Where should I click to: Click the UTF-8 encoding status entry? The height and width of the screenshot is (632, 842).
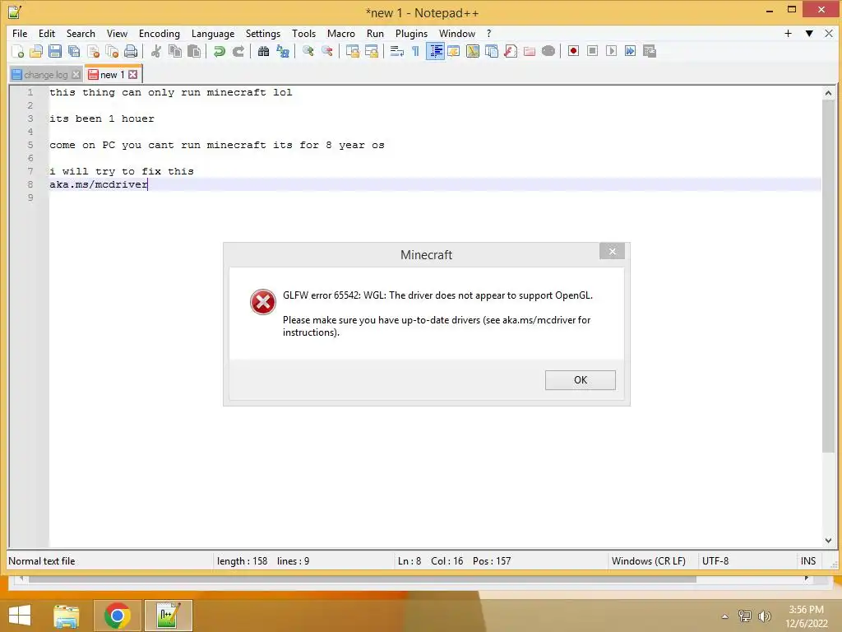pos(715,561)
